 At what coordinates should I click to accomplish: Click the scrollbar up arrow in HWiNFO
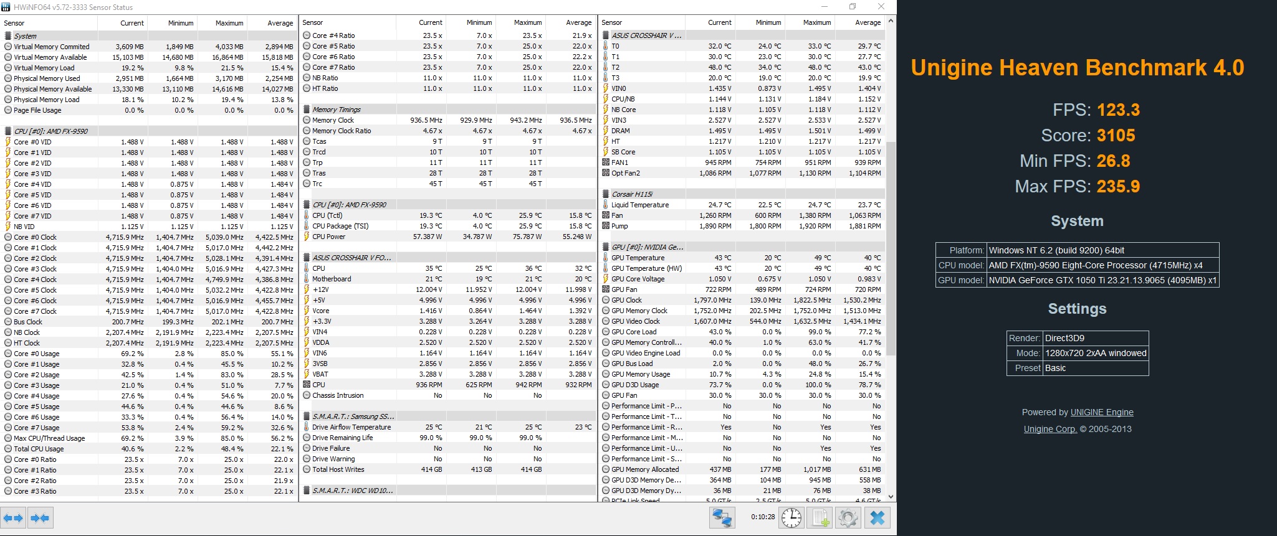click(x=891, y=21)
